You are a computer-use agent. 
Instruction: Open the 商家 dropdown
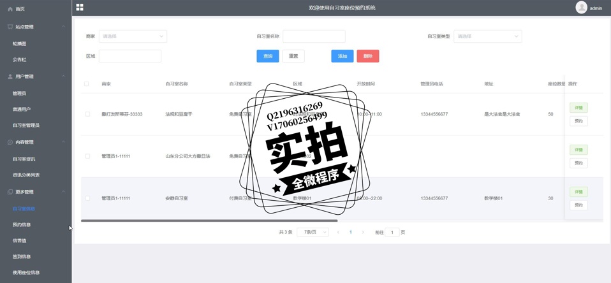coord(133,36)
